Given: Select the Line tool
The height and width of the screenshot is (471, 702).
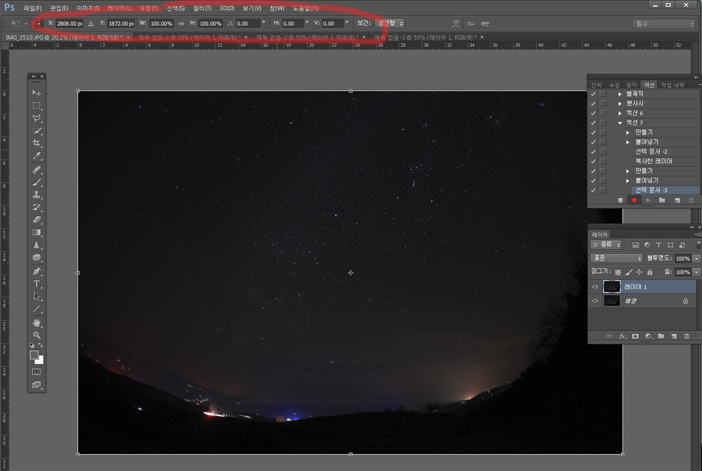Looking at the screenshot, I should (37, 309).
